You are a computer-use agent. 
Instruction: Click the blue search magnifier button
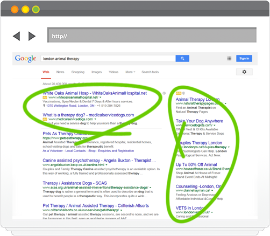(x=182, y=59)
